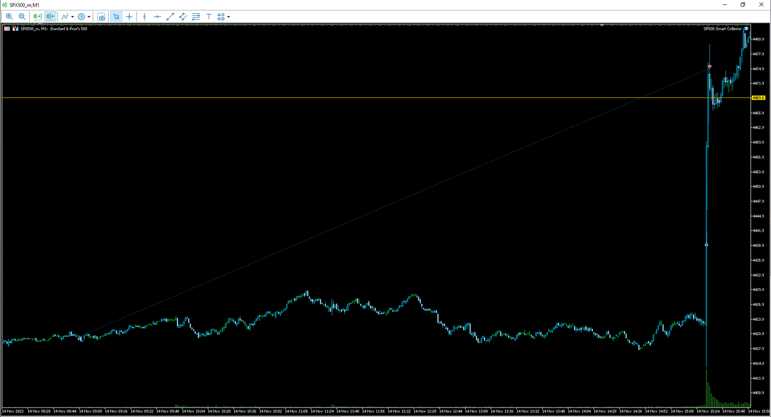Click the SPX500_m, M1 chart title text

[x=54, y=29]
